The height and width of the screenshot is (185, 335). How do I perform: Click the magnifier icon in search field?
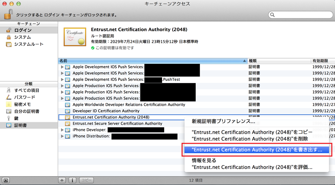pos(272,15)
